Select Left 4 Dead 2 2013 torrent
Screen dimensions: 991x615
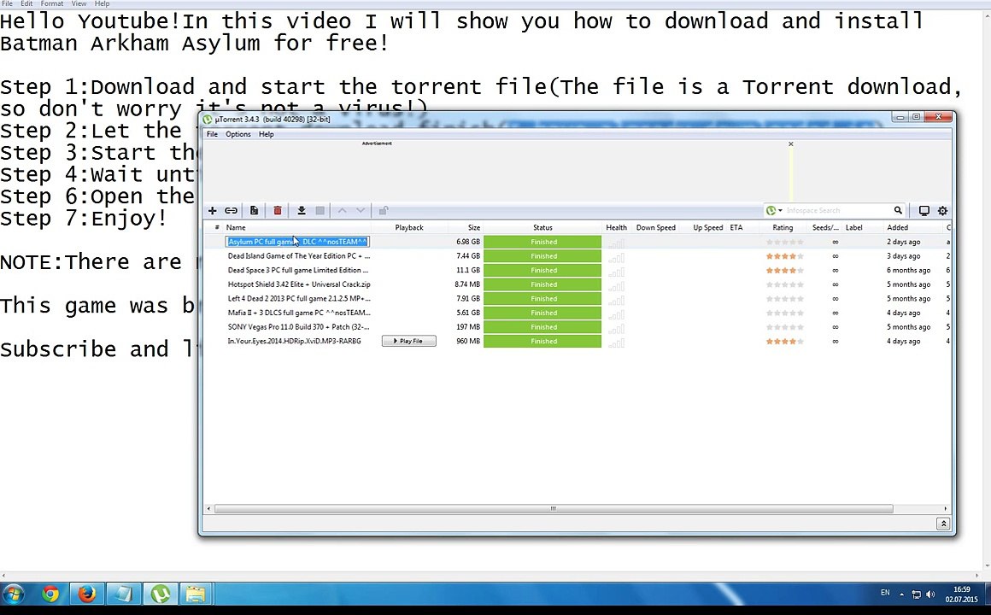pyautogui.click(x=299, y=298)
